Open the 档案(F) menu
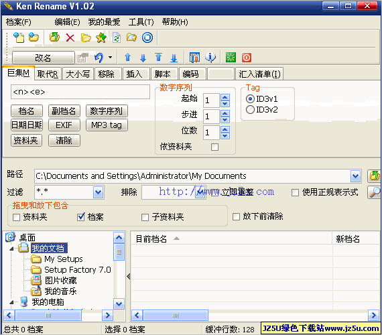The height and width of the screenshot is (335, 382). tap(19, 22)
